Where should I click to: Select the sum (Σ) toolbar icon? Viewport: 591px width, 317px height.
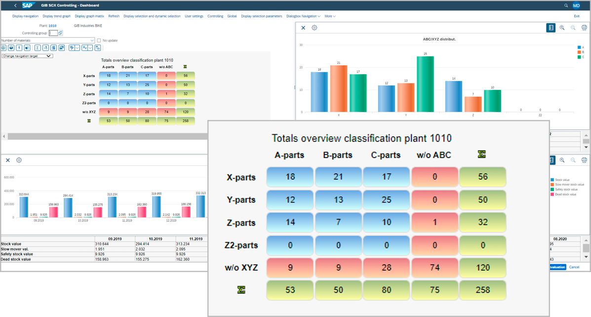click(x=37, y=47)
